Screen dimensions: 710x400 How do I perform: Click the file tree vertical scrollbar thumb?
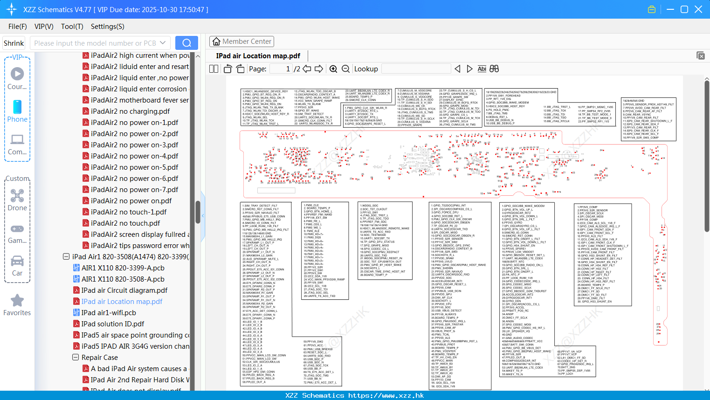pyautogui.click(x=198, y=212)
